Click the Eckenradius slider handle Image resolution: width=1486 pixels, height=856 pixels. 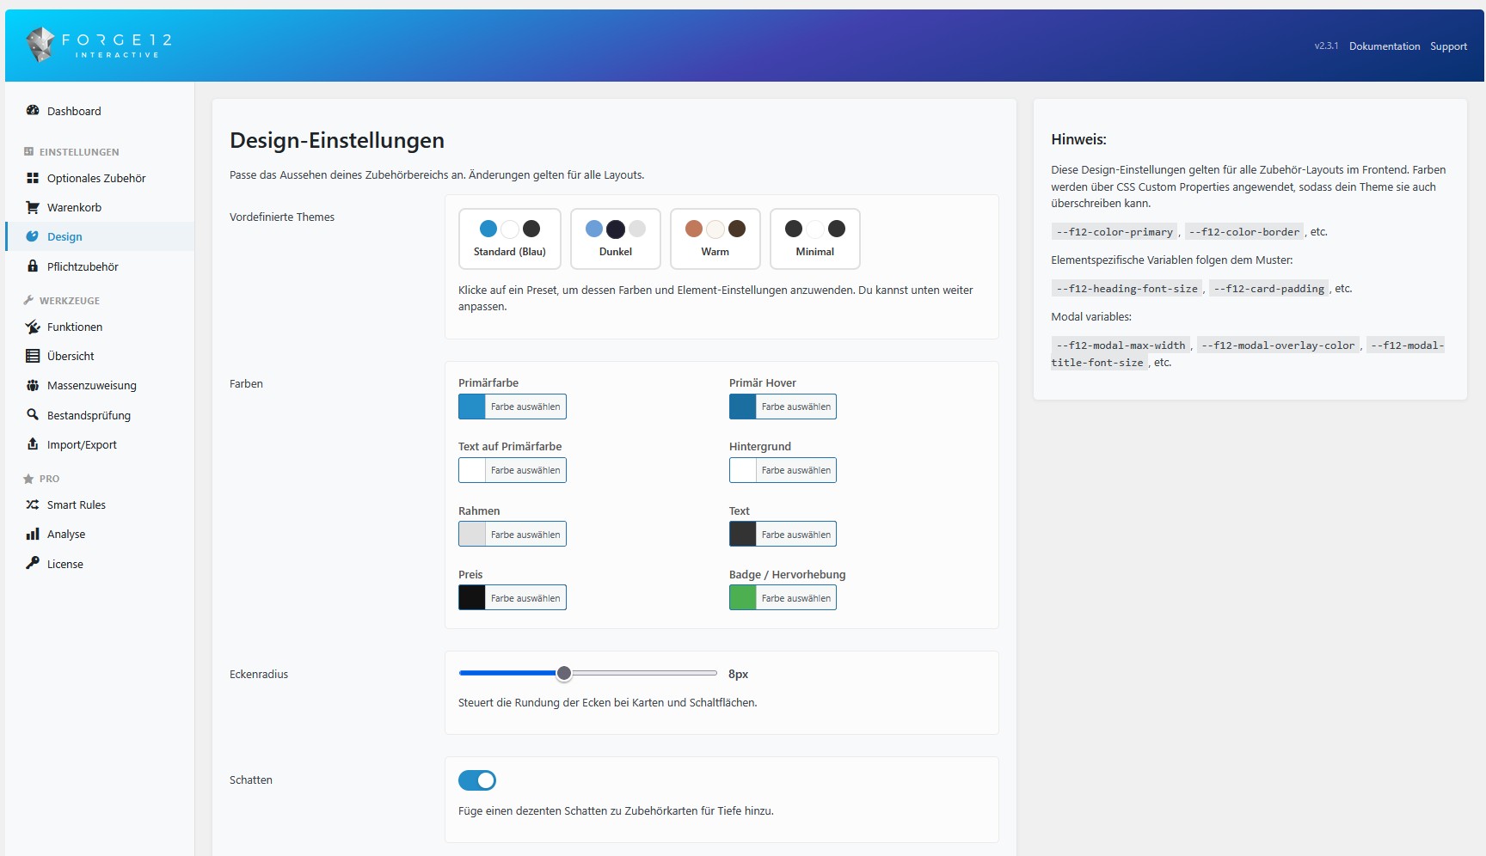(565, 674)
